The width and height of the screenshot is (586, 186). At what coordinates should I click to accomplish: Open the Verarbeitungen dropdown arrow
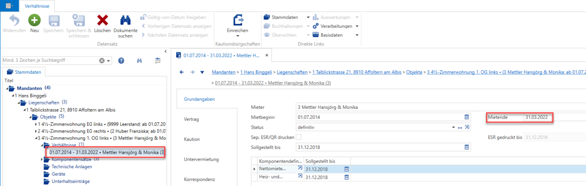357,26
